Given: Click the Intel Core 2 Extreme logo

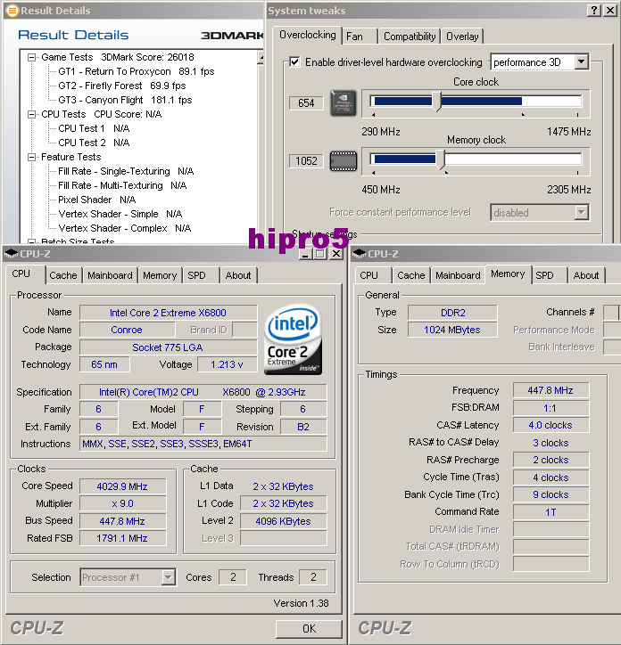Looking at the screenshot, I should coord(293,339).
